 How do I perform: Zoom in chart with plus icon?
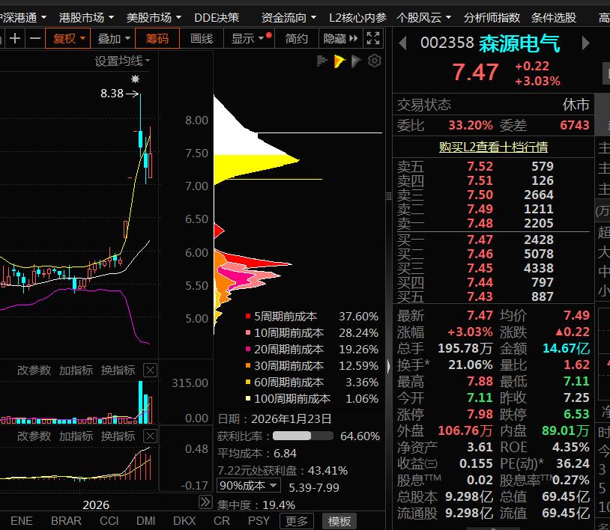(15, 38)
